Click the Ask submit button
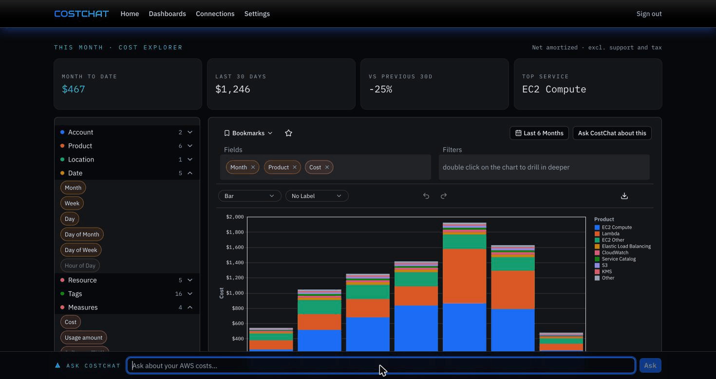This screenshot has width=716, height=379. (650, 365)
